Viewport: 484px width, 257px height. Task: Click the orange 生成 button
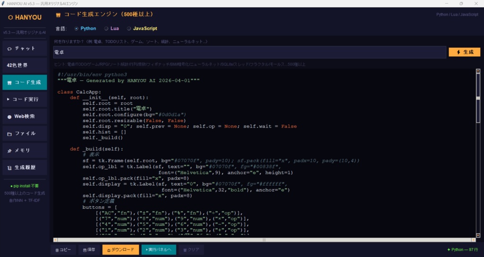pyautogui.click(x=464, y=52)
